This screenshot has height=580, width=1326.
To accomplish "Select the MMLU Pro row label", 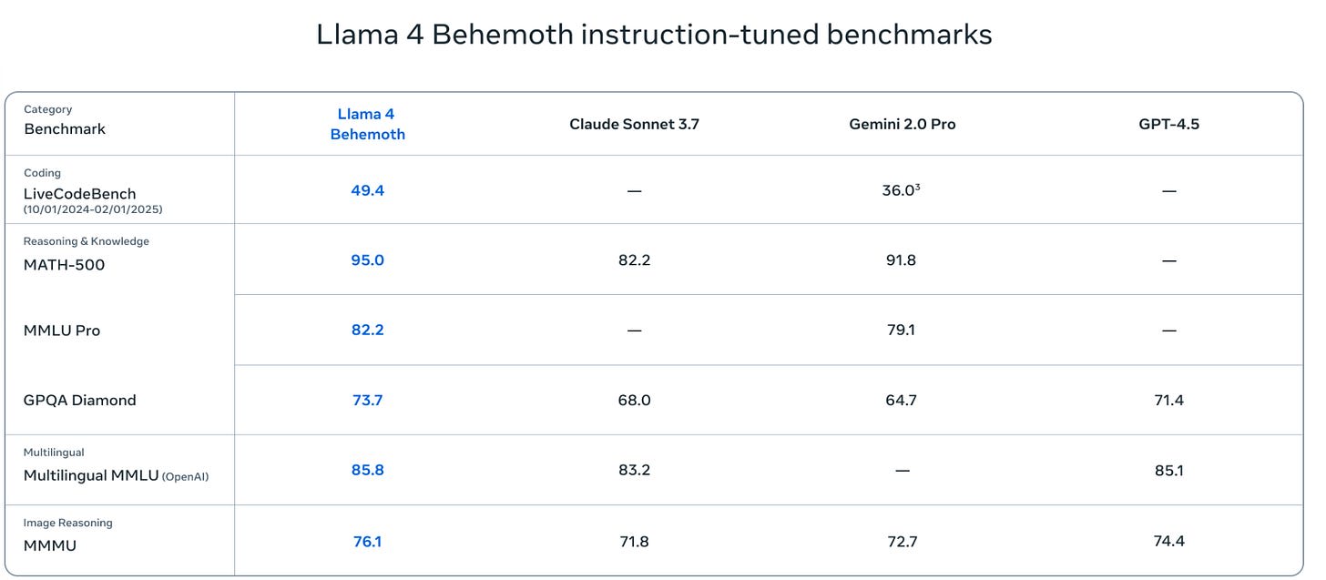I will (62, 331).
